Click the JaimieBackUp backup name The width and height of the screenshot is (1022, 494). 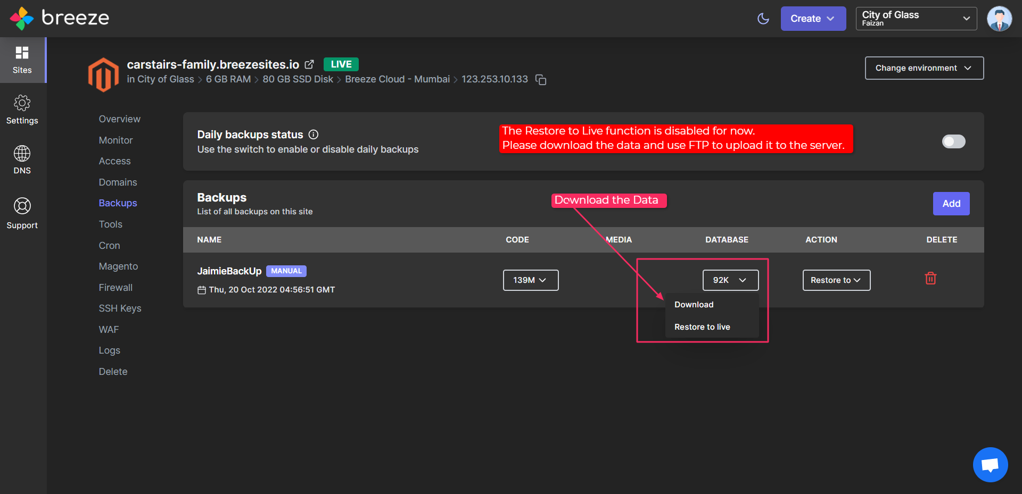pos(229,271)
